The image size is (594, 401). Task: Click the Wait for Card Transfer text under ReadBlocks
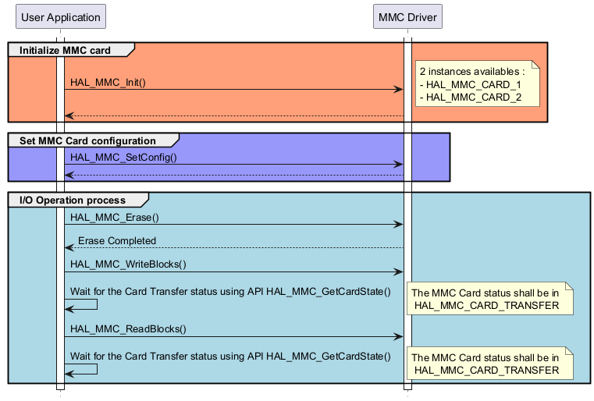(230, 357)
